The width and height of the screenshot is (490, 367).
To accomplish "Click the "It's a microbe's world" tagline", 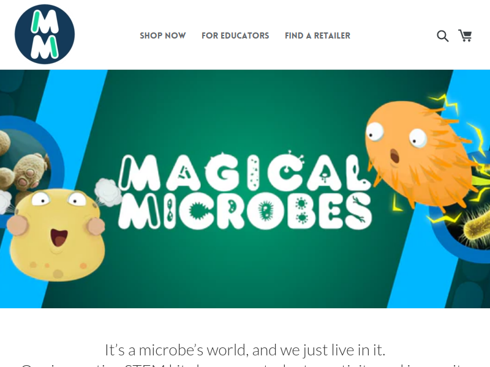I will tap(245, 350).
